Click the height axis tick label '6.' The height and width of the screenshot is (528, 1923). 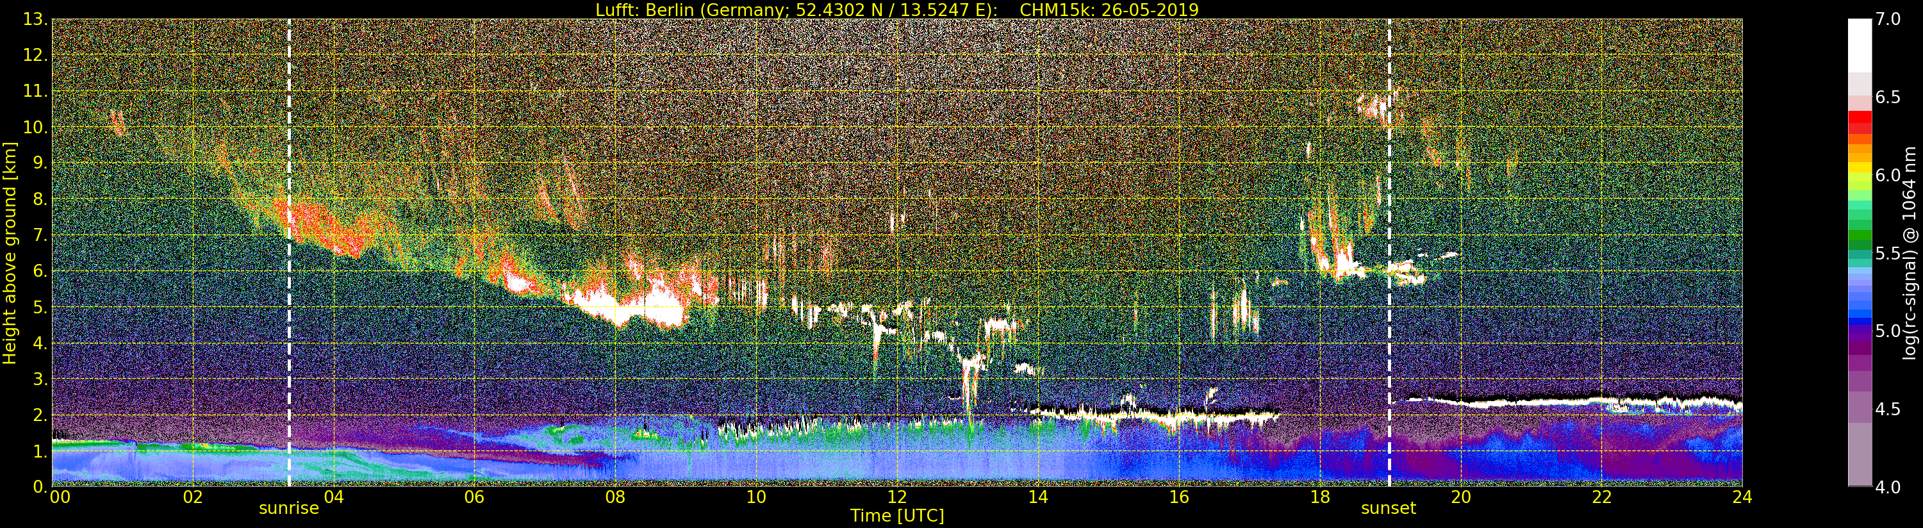coord(40,271)
